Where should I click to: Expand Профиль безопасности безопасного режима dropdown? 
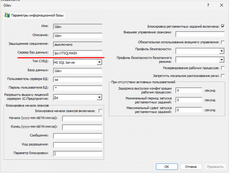pos(222,60)
